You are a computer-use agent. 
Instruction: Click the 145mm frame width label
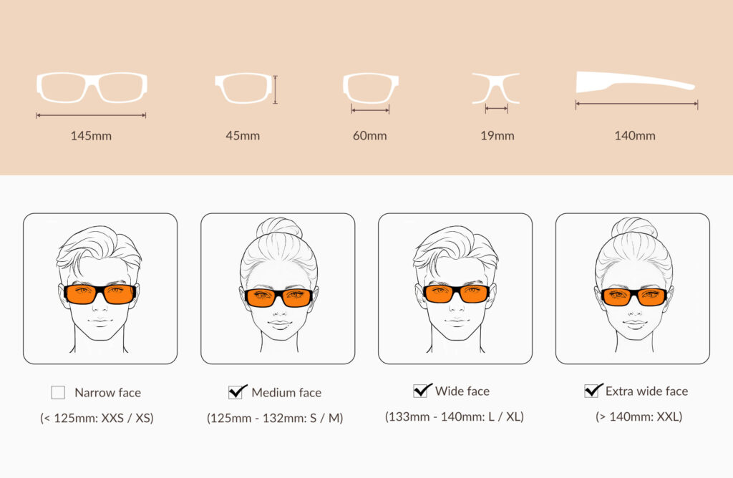tap(91, 136)
